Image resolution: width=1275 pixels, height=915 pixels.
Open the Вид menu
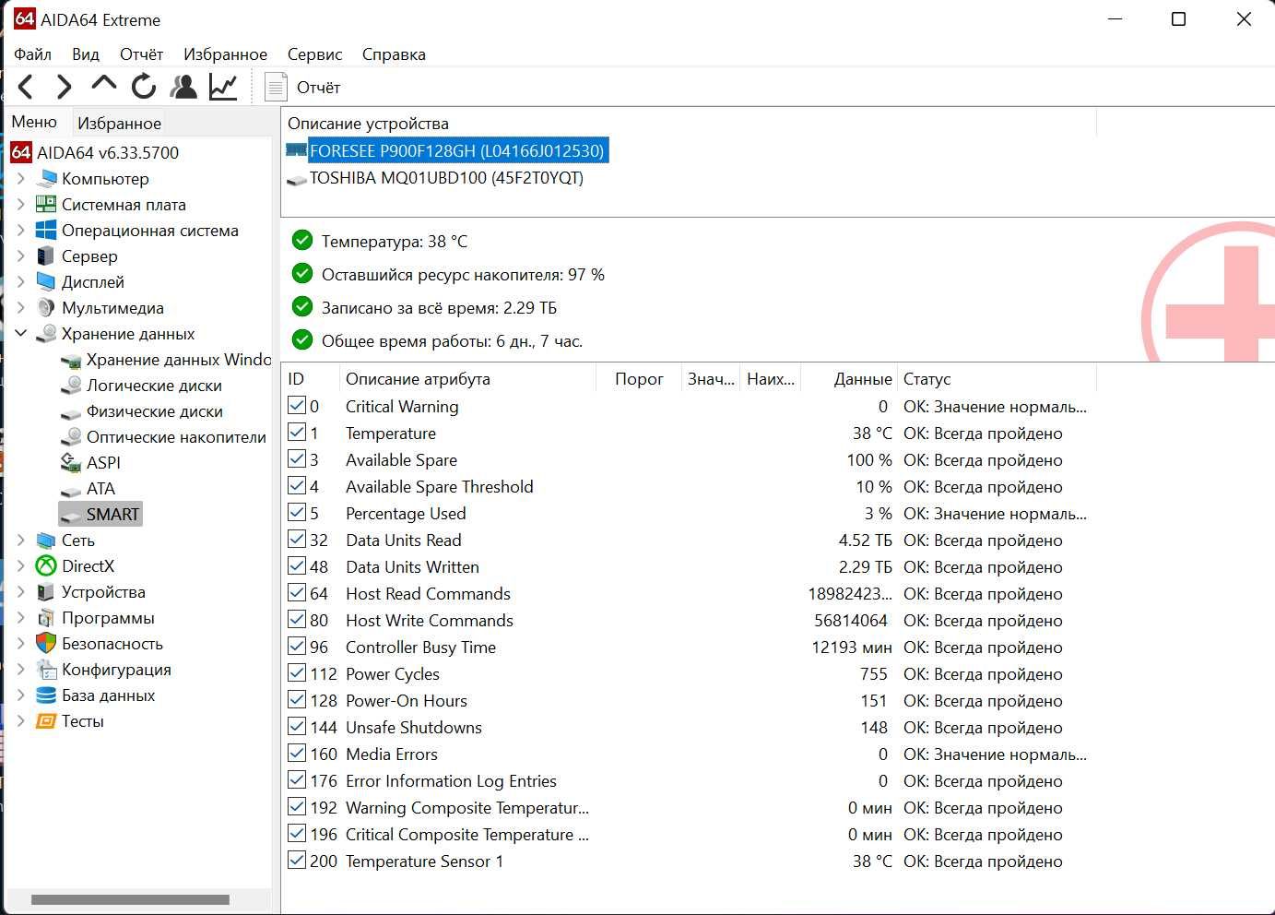86,54
